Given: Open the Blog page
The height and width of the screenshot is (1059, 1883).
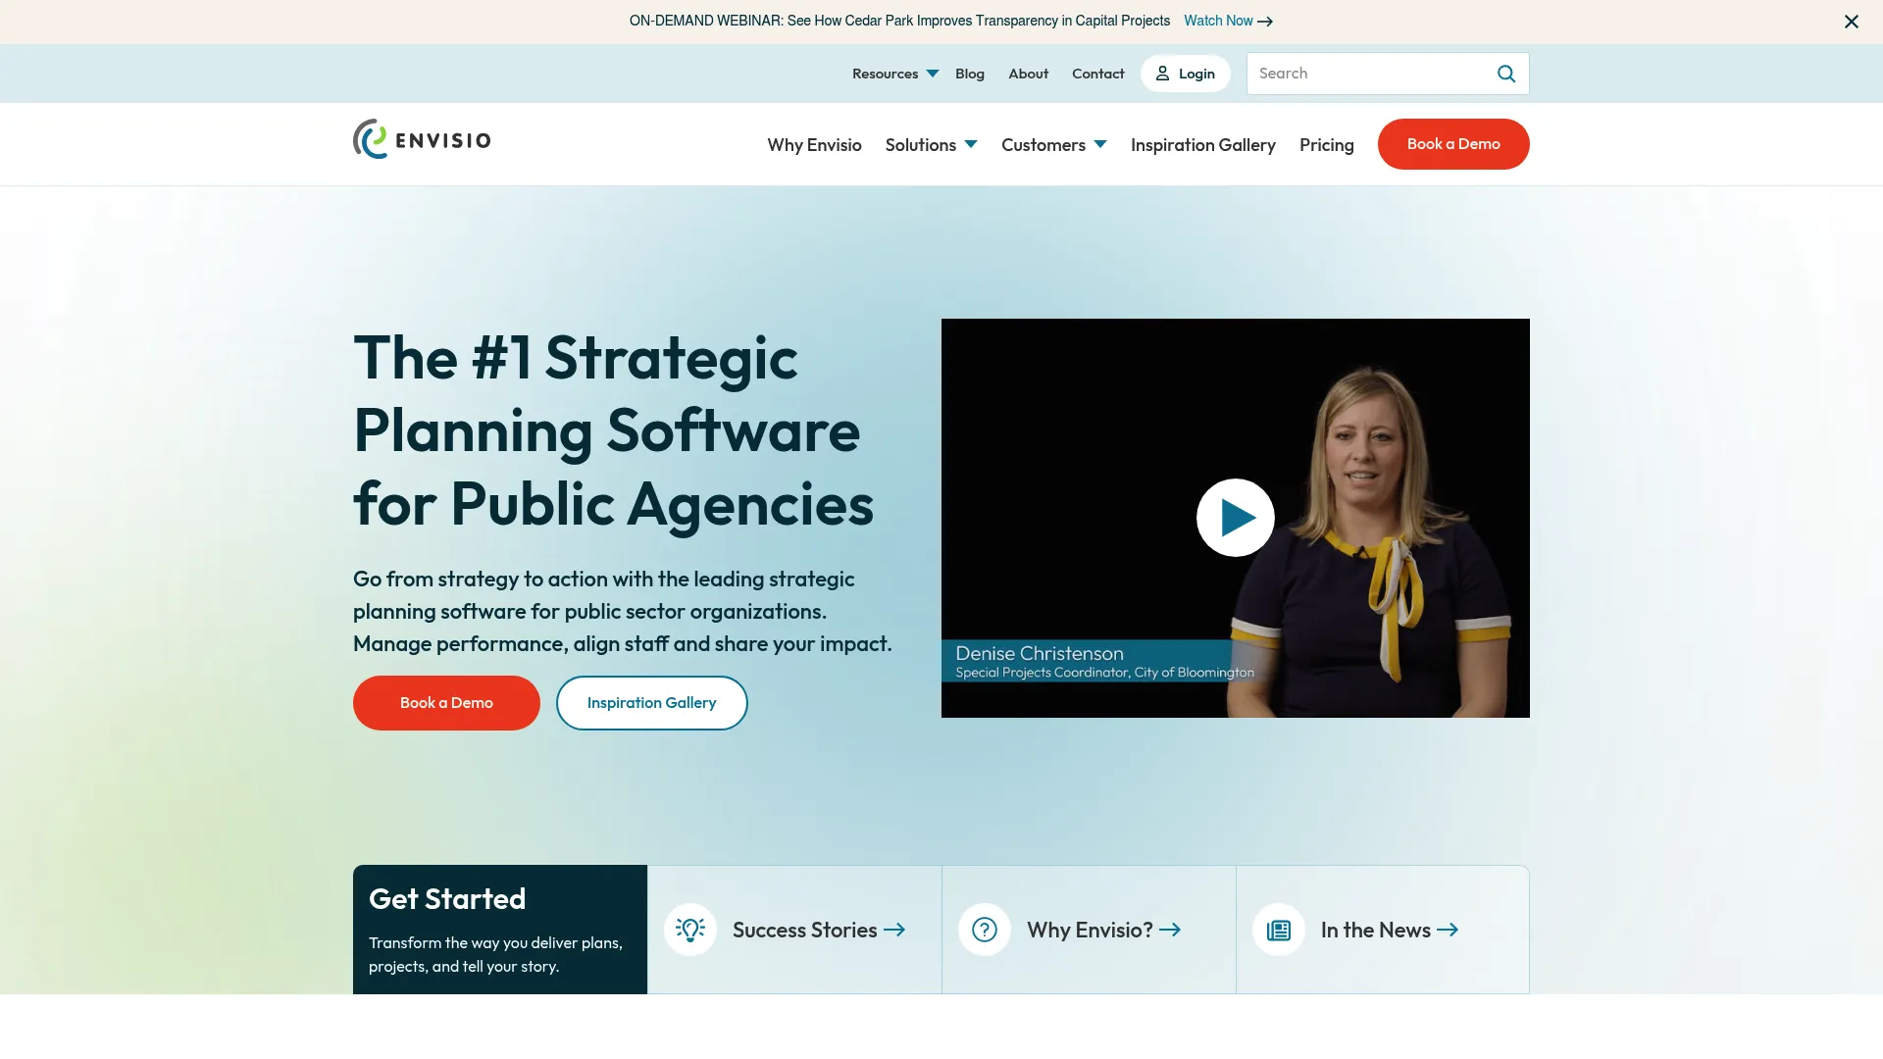Looking at the screenshot, I should [x=970, y=74].
